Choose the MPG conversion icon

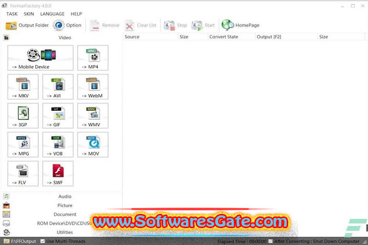(23, 144)
